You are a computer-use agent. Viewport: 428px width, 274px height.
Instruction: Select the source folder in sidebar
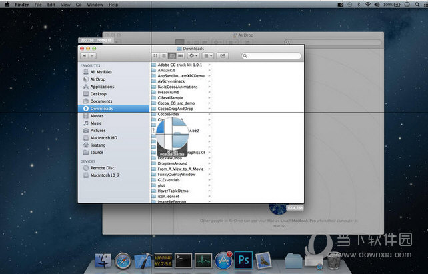[97, 153]
